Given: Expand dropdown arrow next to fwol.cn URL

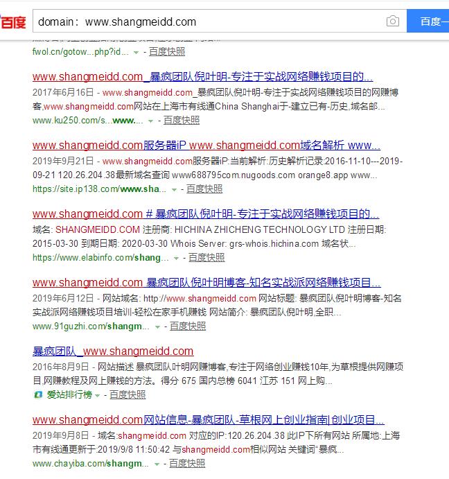Looking at the screenshot, I should point(137,53).
